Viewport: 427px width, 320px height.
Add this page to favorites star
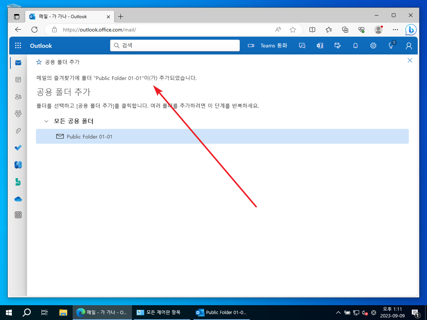(x=293, y=30)
